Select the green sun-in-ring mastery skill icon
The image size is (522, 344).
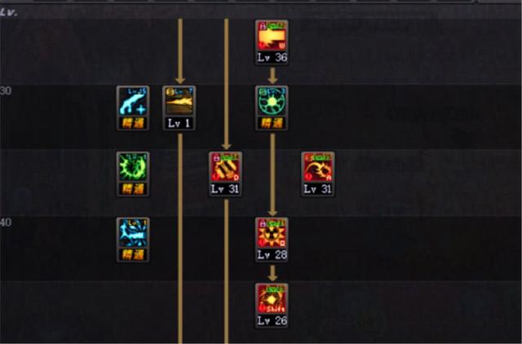pos(272,101)
